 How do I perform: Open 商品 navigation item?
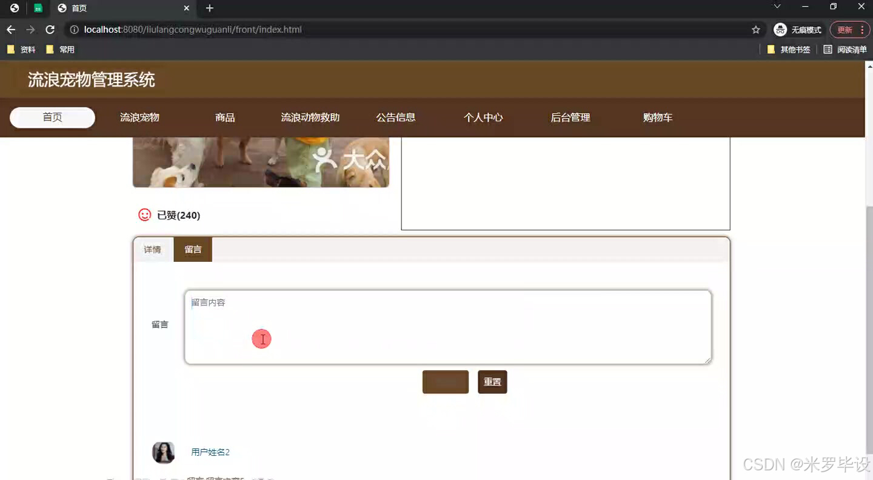click(x=225, y=118)
